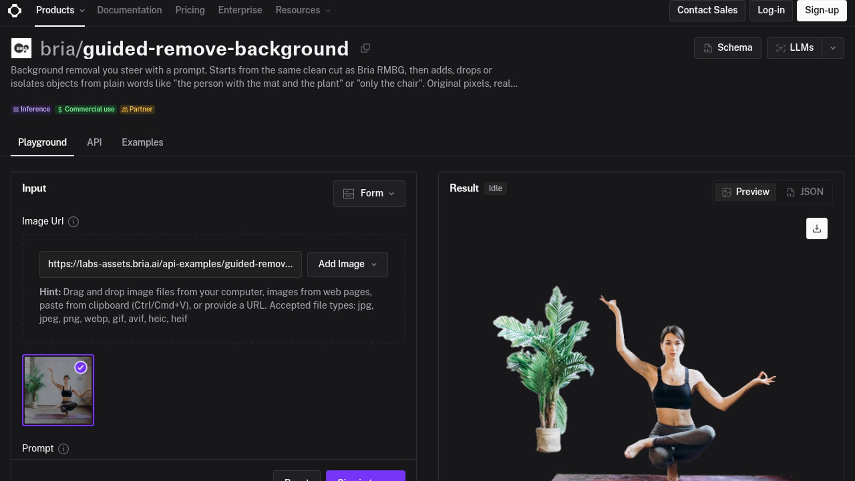Image resolution: width=855 pixels, height=481 pixels.
Task: Switch to the API tab
Action: click(94, 143)
